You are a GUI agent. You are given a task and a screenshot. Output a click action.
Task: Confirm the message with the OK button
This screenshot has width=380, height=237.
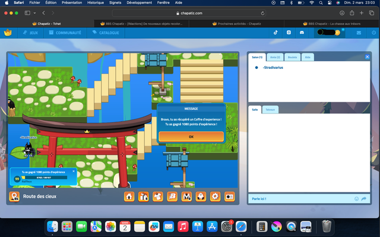coord(191,137)
